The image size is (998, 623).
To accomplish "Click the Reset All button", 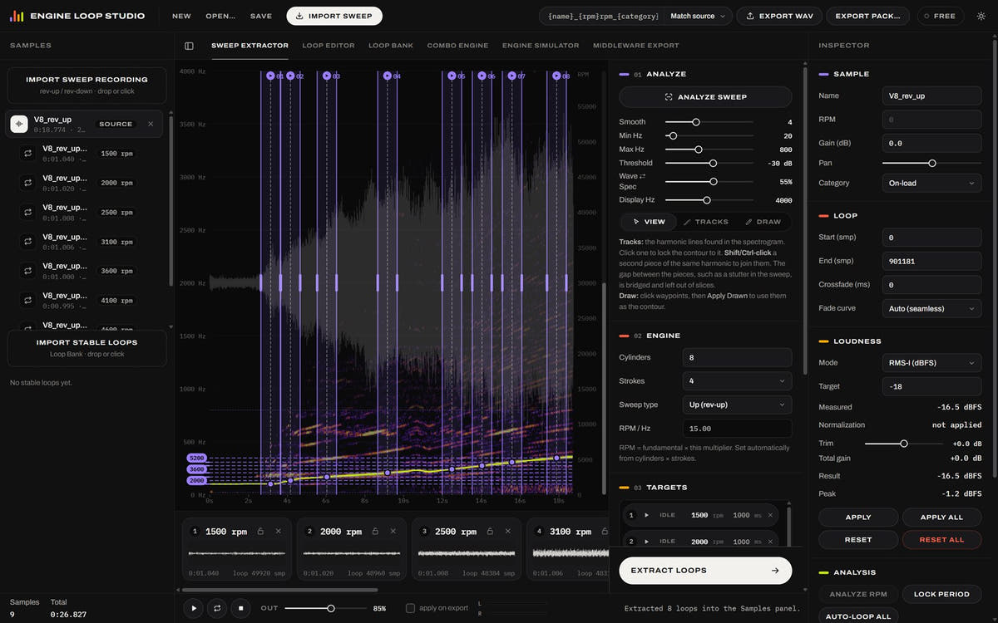I will 941,540.
